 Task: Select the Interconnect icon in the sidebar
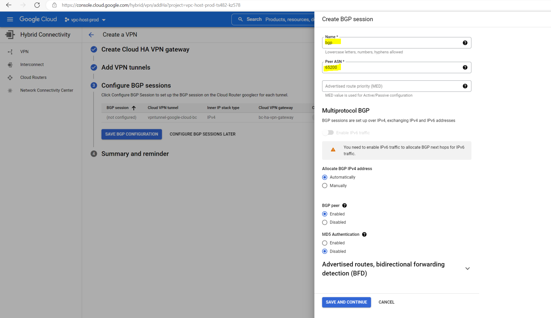tap(10, 64)
